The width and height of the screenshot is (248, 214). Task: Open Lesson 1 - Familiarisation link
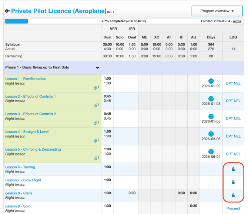pyautogui.click(x=26, y=79)
